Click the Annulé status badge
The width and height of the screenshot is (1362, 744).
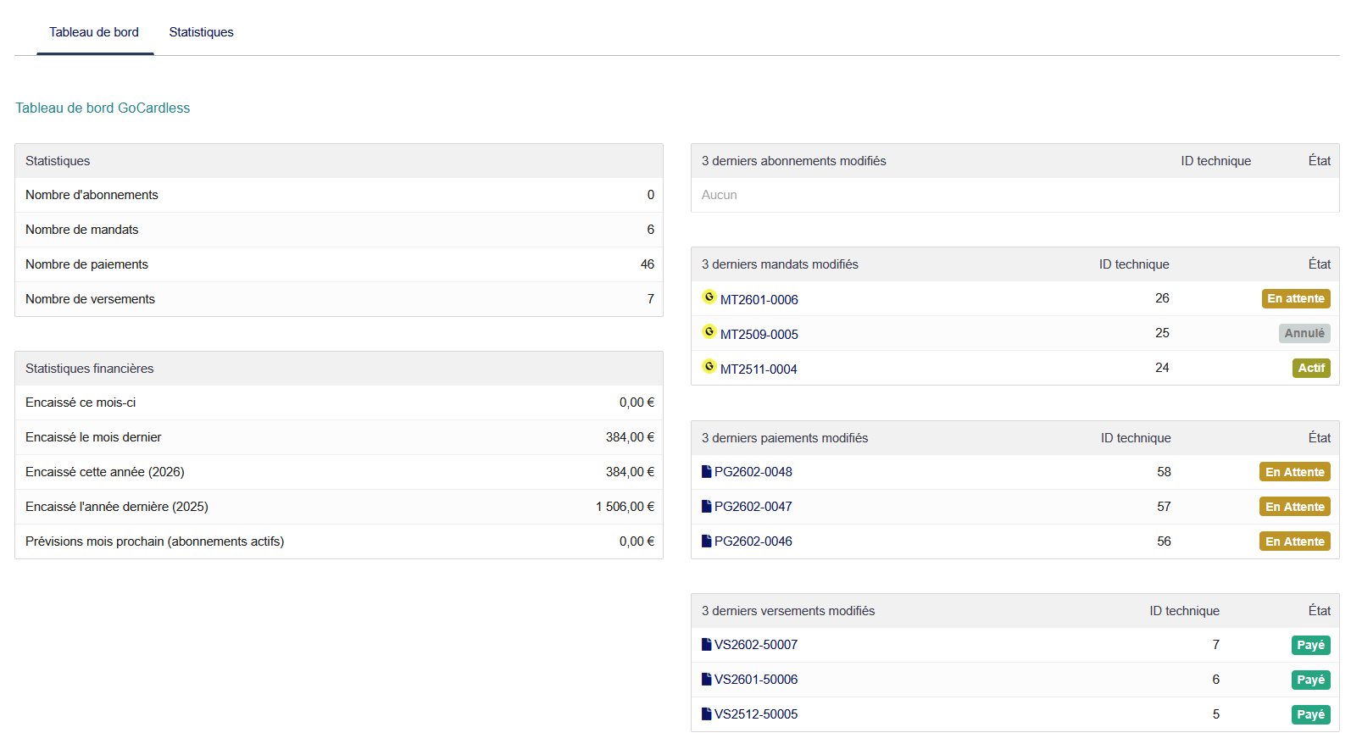tap(1304, 333)
